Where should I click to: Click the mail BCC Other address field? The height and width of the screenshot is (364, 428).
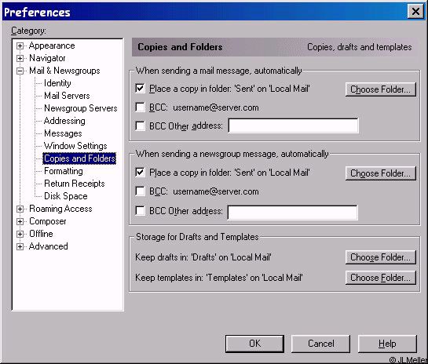293,126
